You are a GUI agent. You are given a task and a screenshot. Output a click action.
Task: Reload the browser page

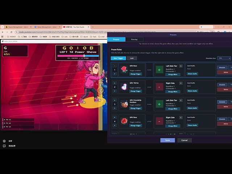click(11, 32)
